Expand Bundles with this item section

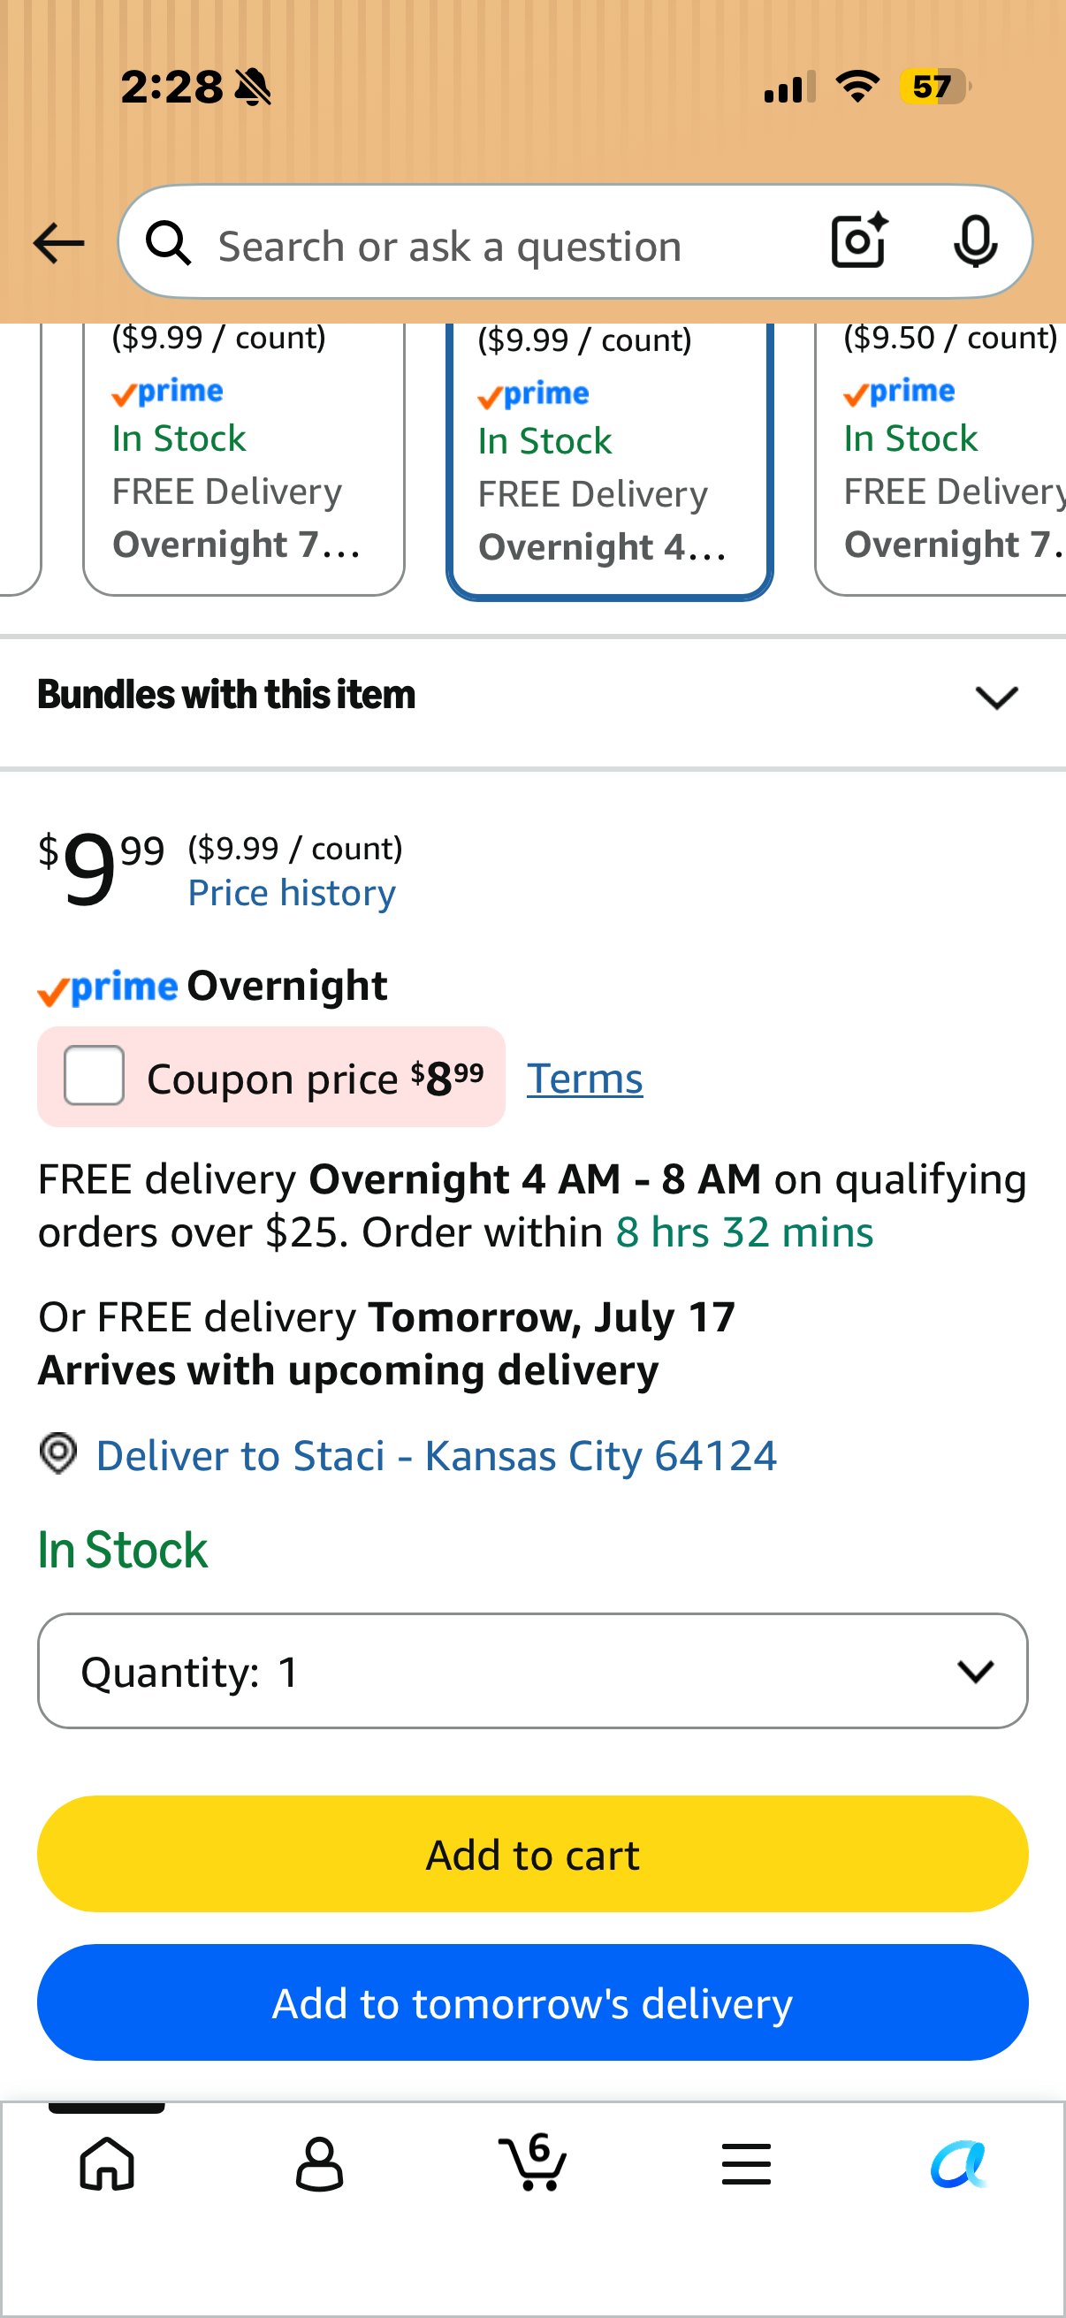pos(532,697)
